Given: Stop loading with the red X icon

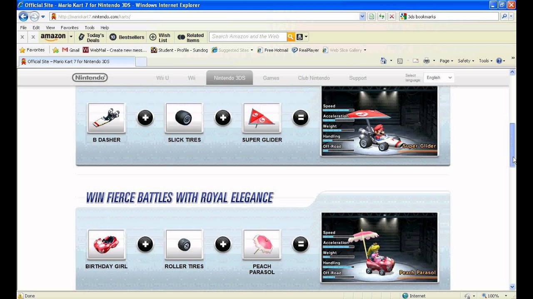Looking at the screenshot, I should [391, 17].
